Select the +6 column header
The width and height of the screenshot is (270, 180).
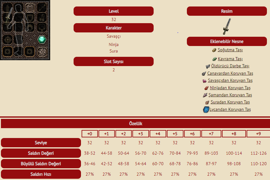pyautogui.click(x=192, y=134)
